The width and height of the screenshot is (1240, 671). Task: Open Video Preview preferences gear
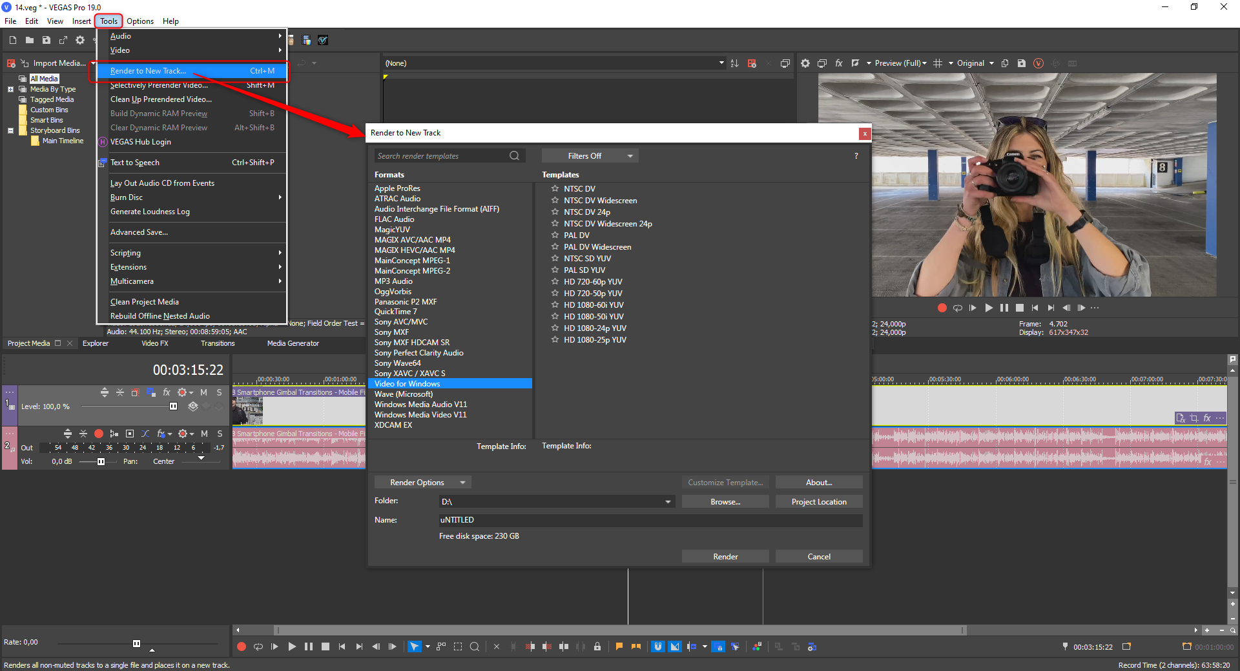click(x=805, y=63)
